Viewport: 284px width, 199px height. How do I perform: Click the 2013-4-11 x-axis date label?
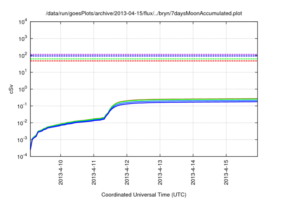94,172
